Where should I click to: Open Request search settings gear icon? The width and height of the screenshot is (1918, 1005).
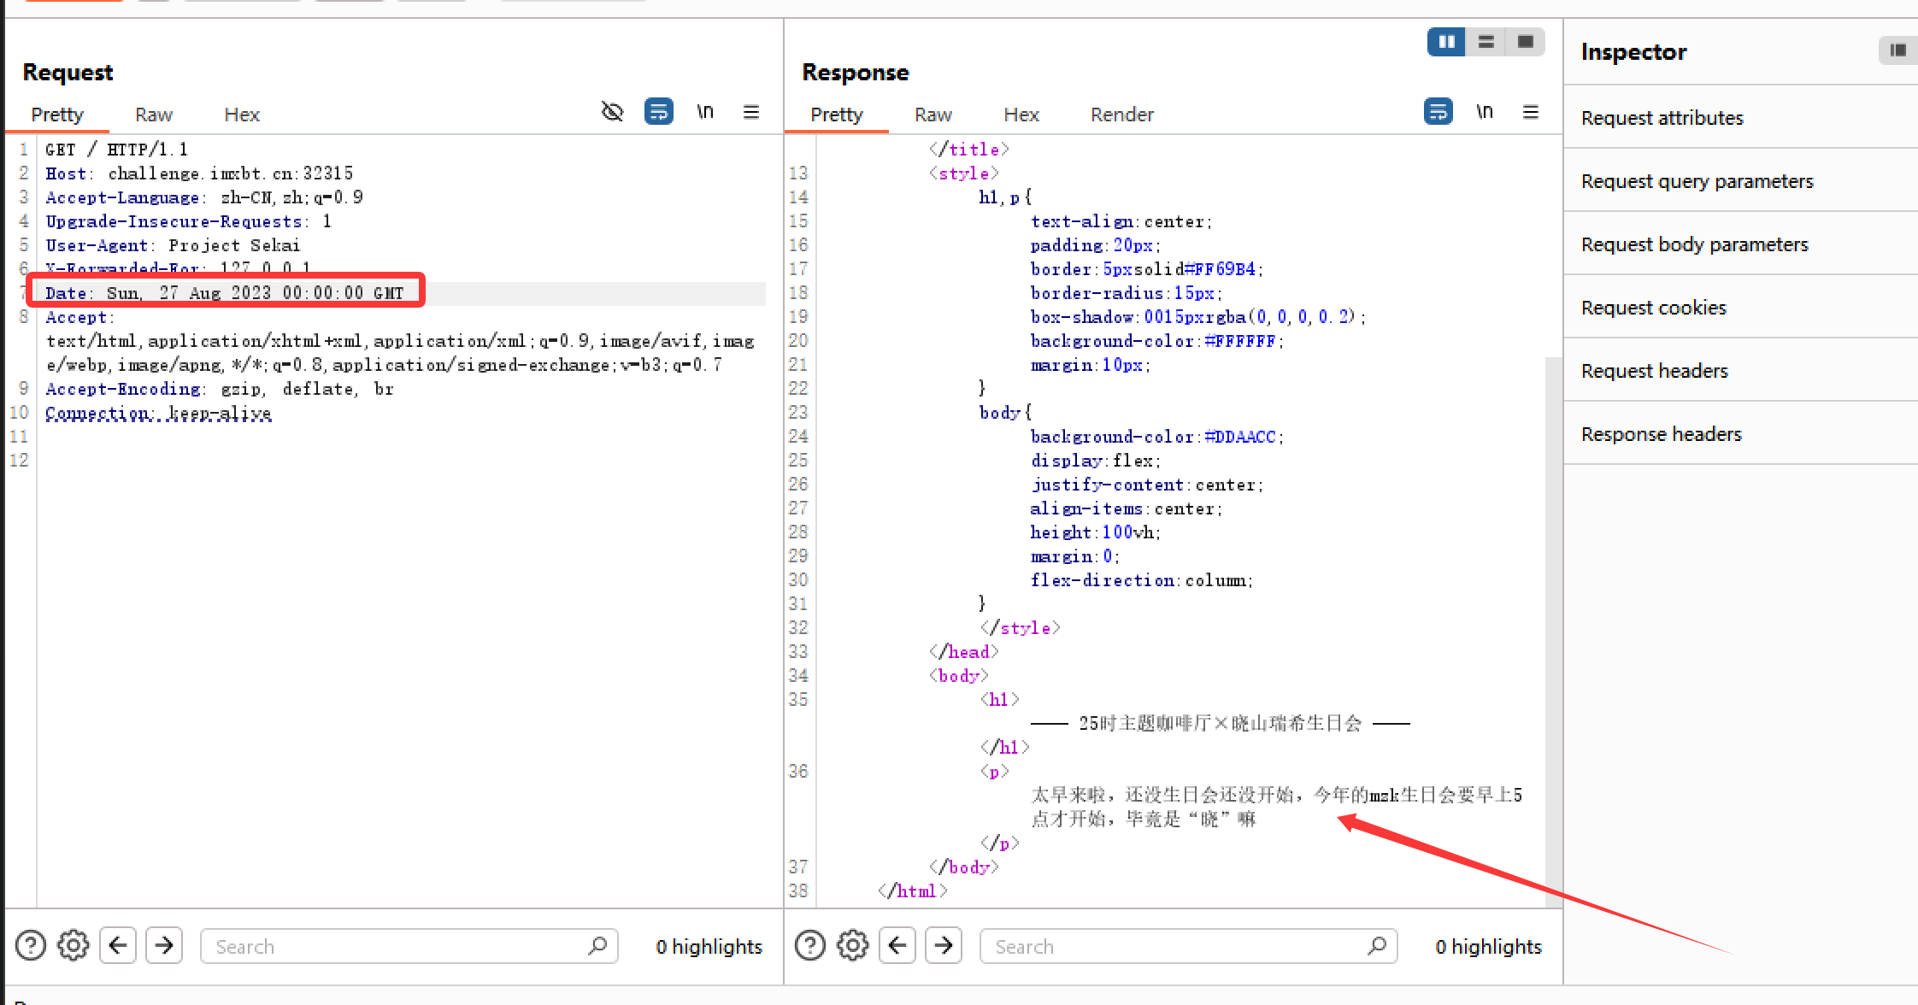[x=74, y=945]
